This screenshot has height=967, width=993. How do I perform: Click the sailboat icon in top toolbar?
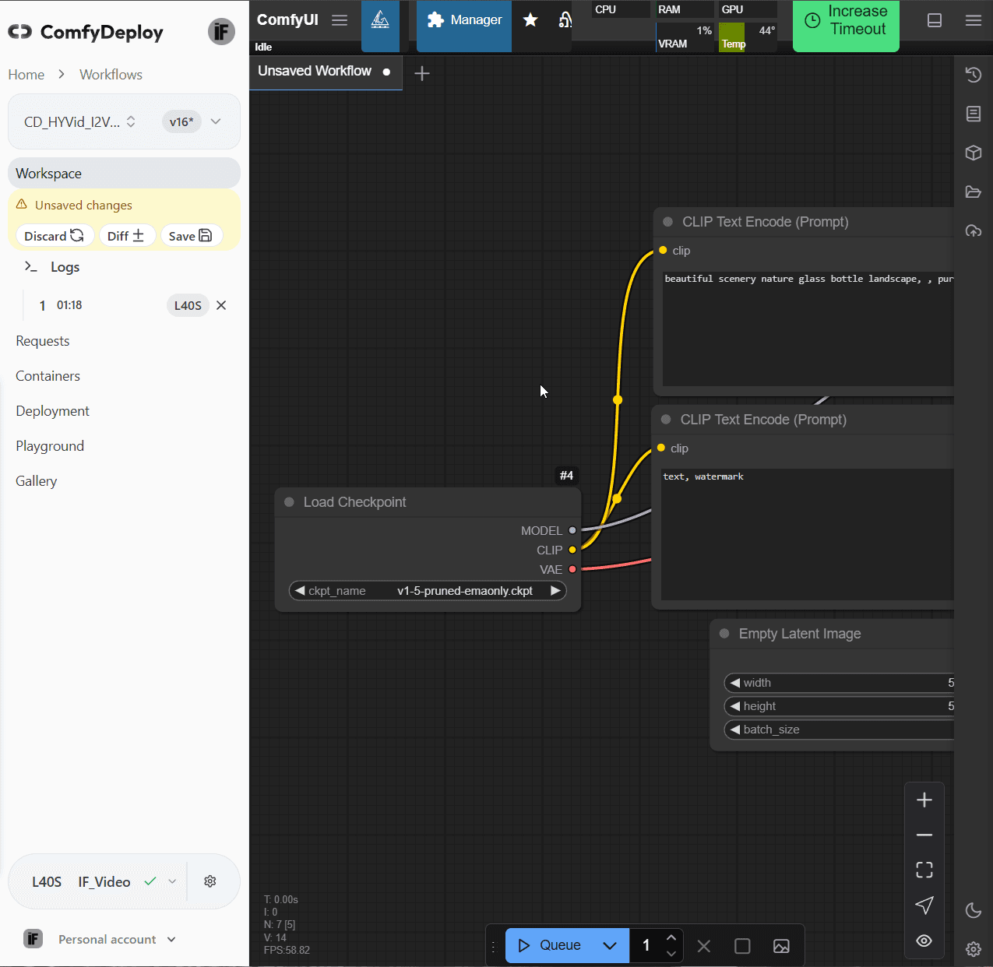point(380,21)
